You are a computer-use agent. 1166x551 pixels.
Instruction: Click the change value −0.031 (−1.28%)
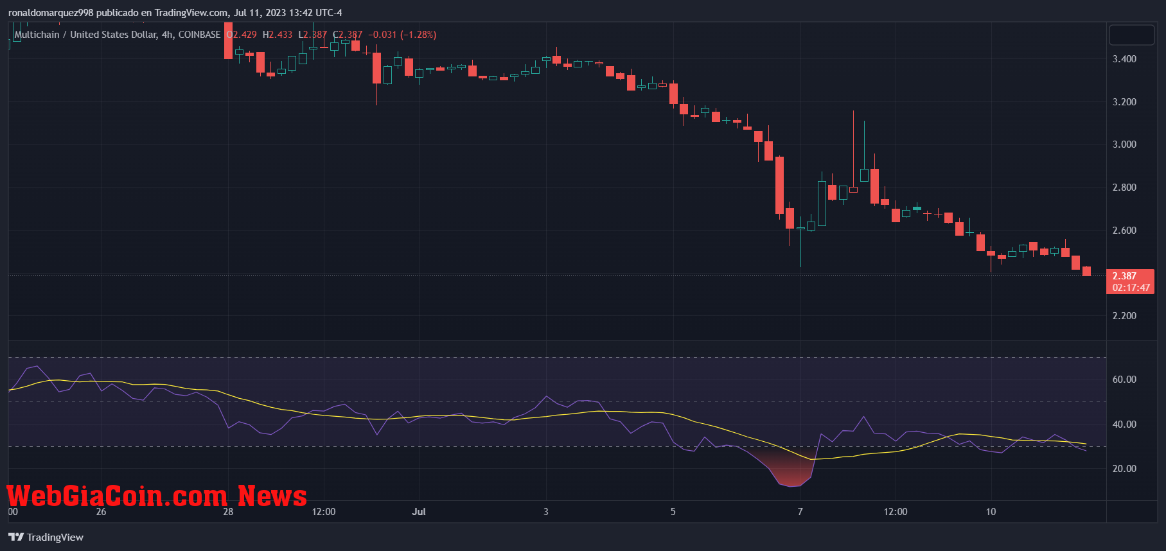[x=402, y=35]
